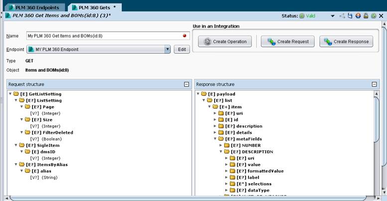Click the greyed share icon in header

click(x=342, y=16)
